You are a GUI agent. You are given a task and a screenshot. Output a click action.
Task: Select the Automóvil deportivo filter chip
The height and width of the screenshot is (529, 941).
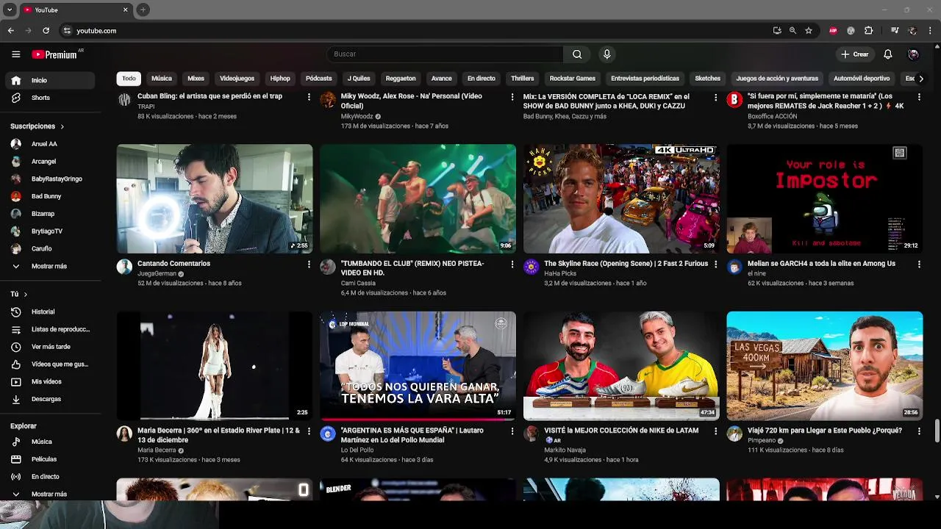pos(862,79)
